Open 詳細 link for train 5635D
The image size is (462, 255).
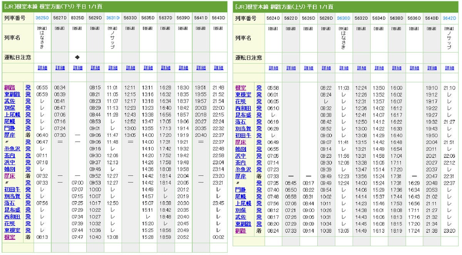(x=148, y=68)
